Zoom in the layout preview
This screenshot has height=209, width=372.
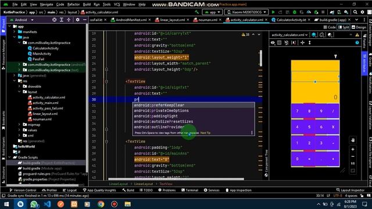coord(353,149)
